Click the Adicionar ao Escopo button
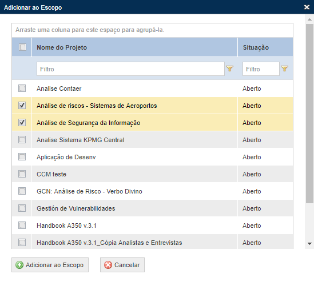 click(x=50, y=265)
